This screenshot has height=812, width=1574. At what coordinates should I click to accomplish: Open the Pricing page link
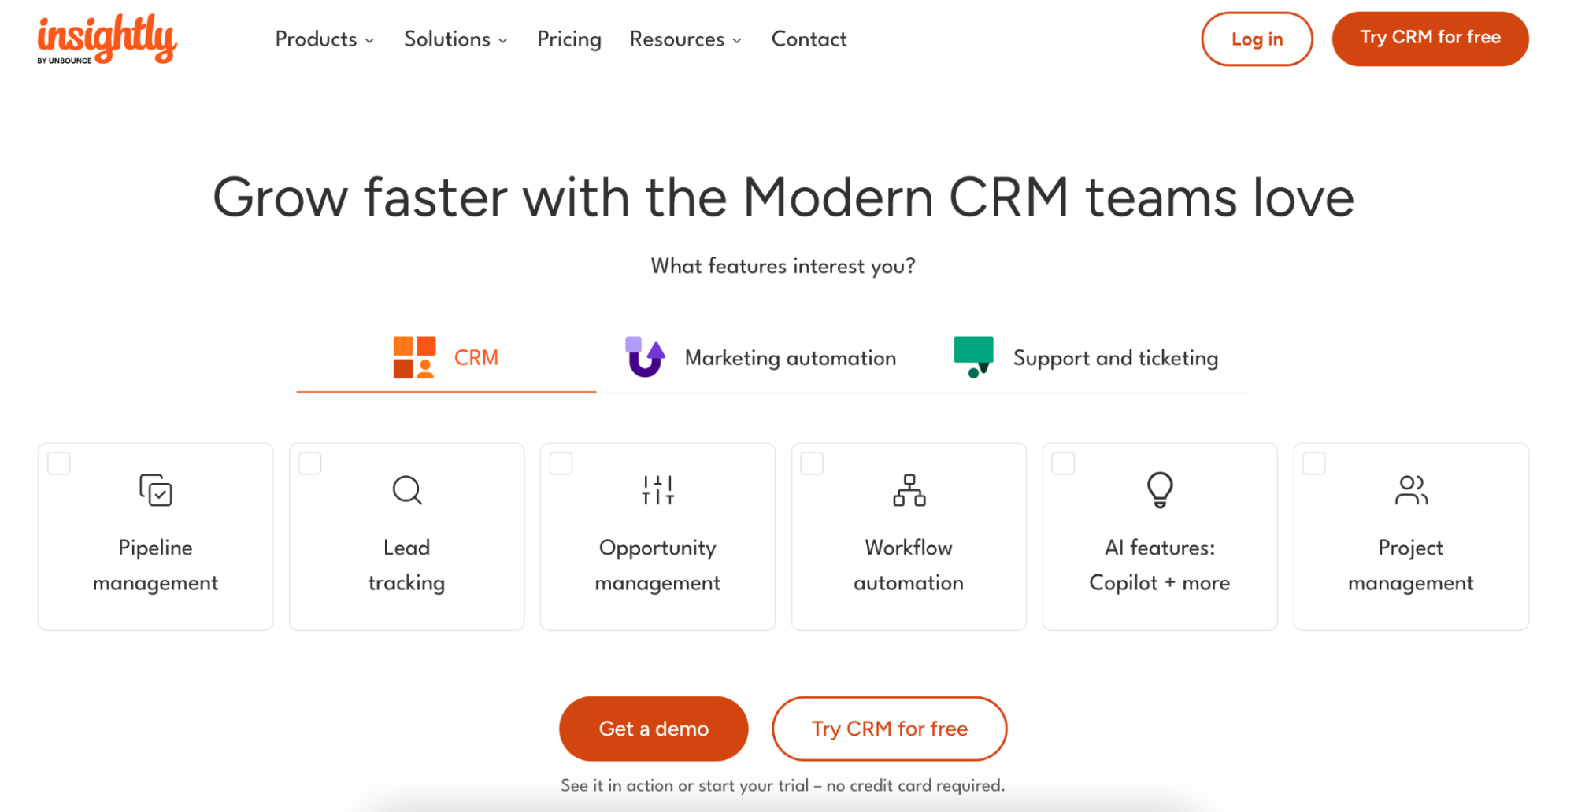568,39
